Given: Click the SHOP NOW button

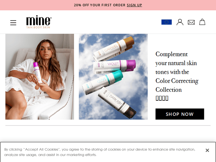Looking at the screenshot, I should 180,114.
